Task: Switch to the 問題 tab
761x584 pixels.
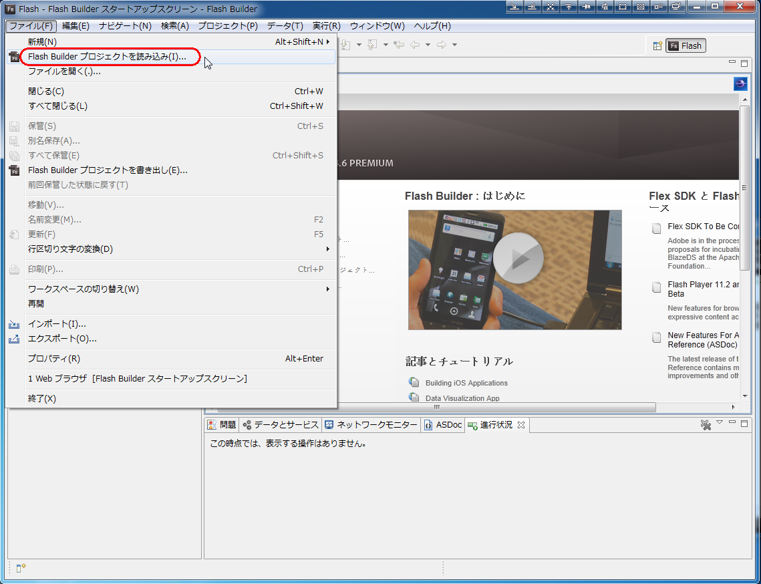Action: (222, 425)
